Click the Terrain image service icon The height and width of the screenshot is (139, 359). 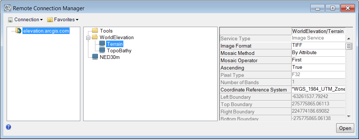[102, 44]
